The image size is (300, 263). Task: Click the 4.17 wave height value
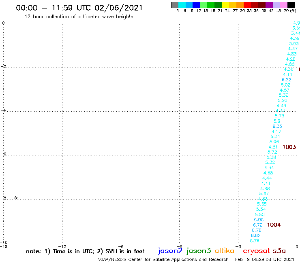pos(276,131)
